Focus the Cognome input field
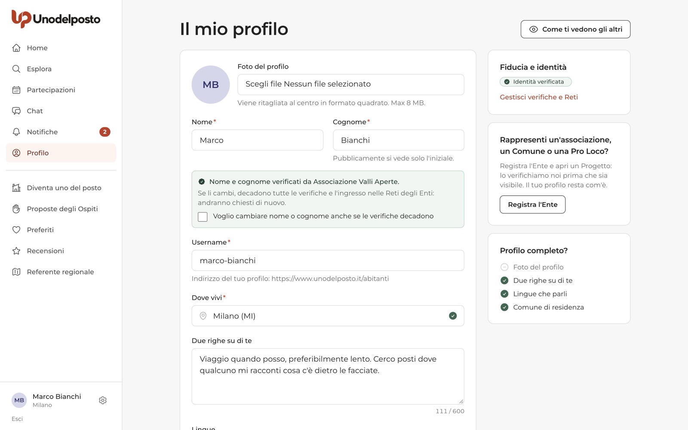Viewport: 688px width, 430px height. (399, 140)
